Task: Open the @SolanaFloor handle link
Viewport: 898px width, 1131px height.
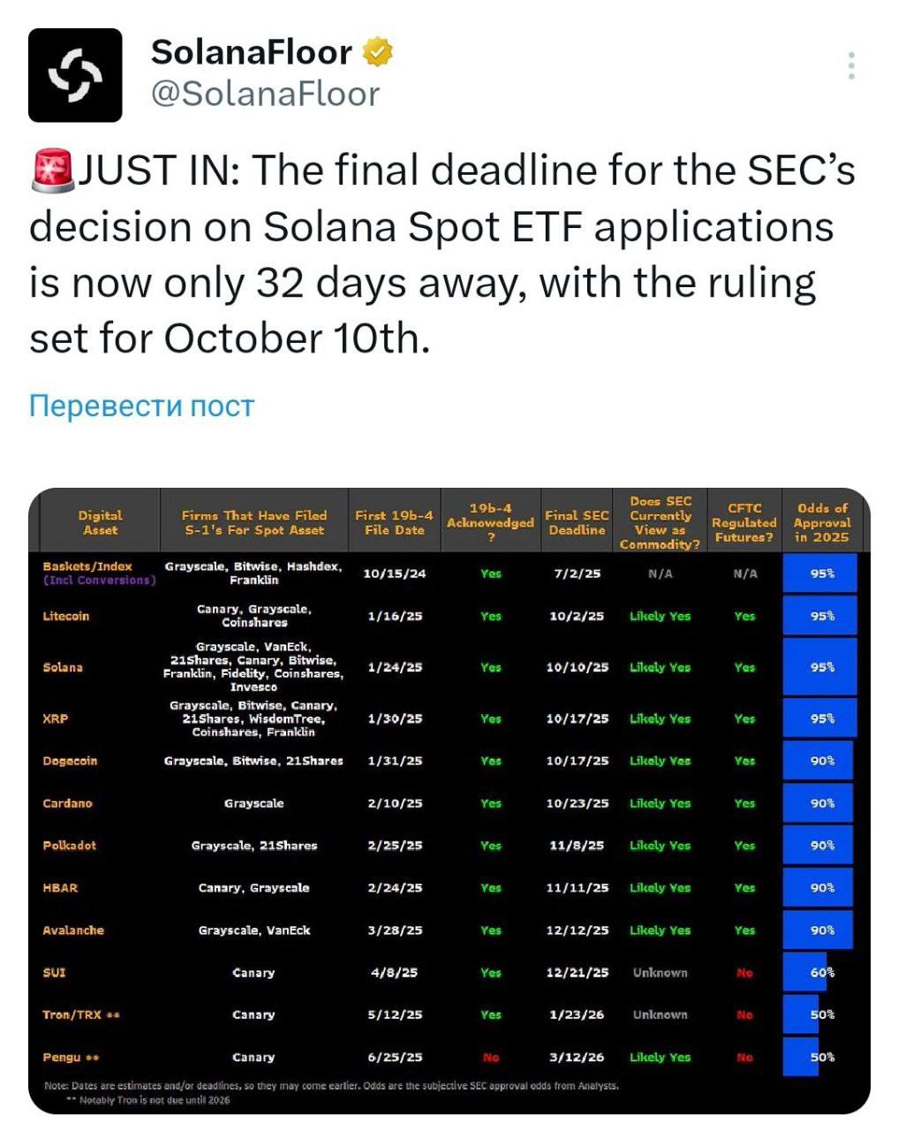Action: (266, 94)
